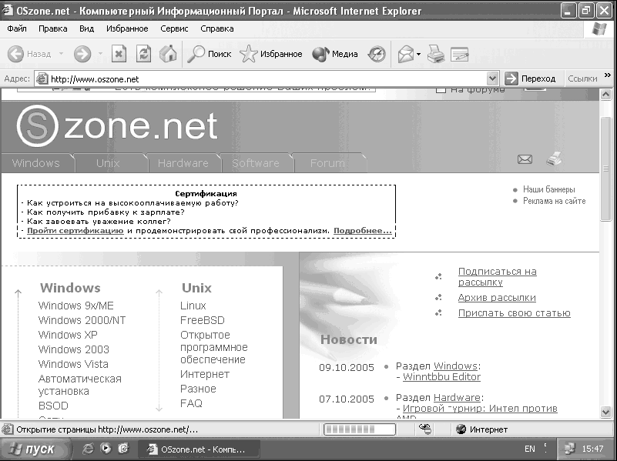Open Internet Explorer quick launch icon in taskbar

pyautogui.click(x=88, y=449)
